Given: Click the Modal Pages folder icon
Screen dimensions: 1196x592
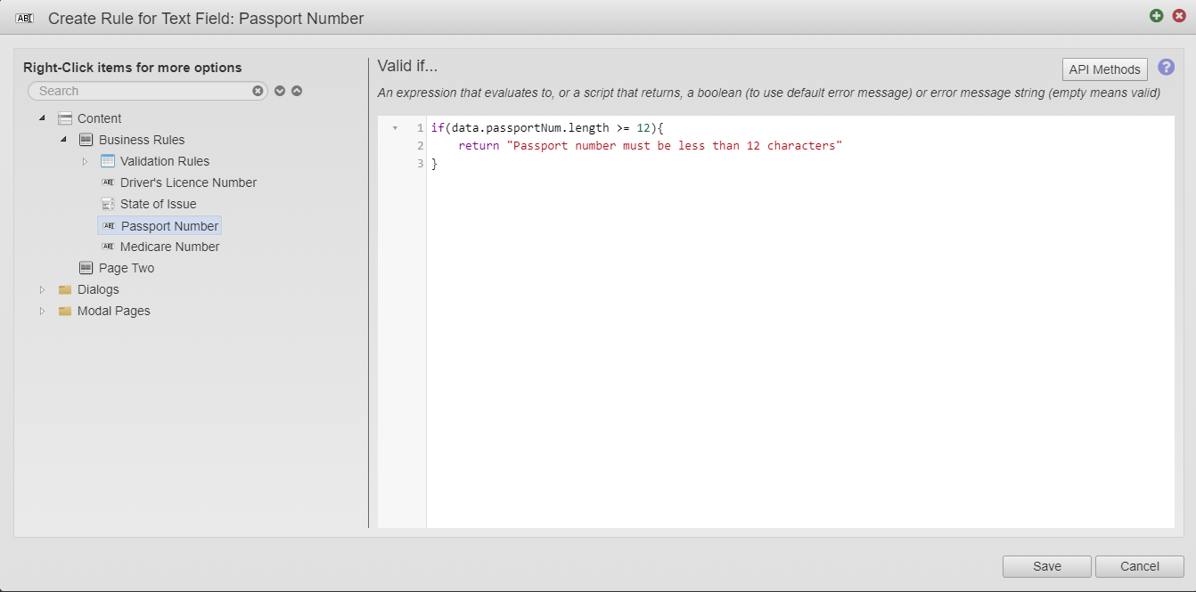Looking at the screenshot, I should (65, 311).
